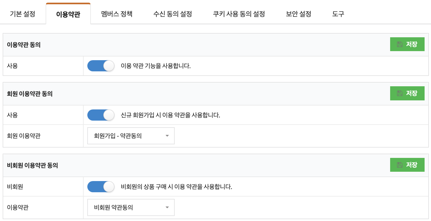Screen dimensions: 431x221
Task: Toggle the 이용 약관 기능 switch
Action: tap(101, 66)
